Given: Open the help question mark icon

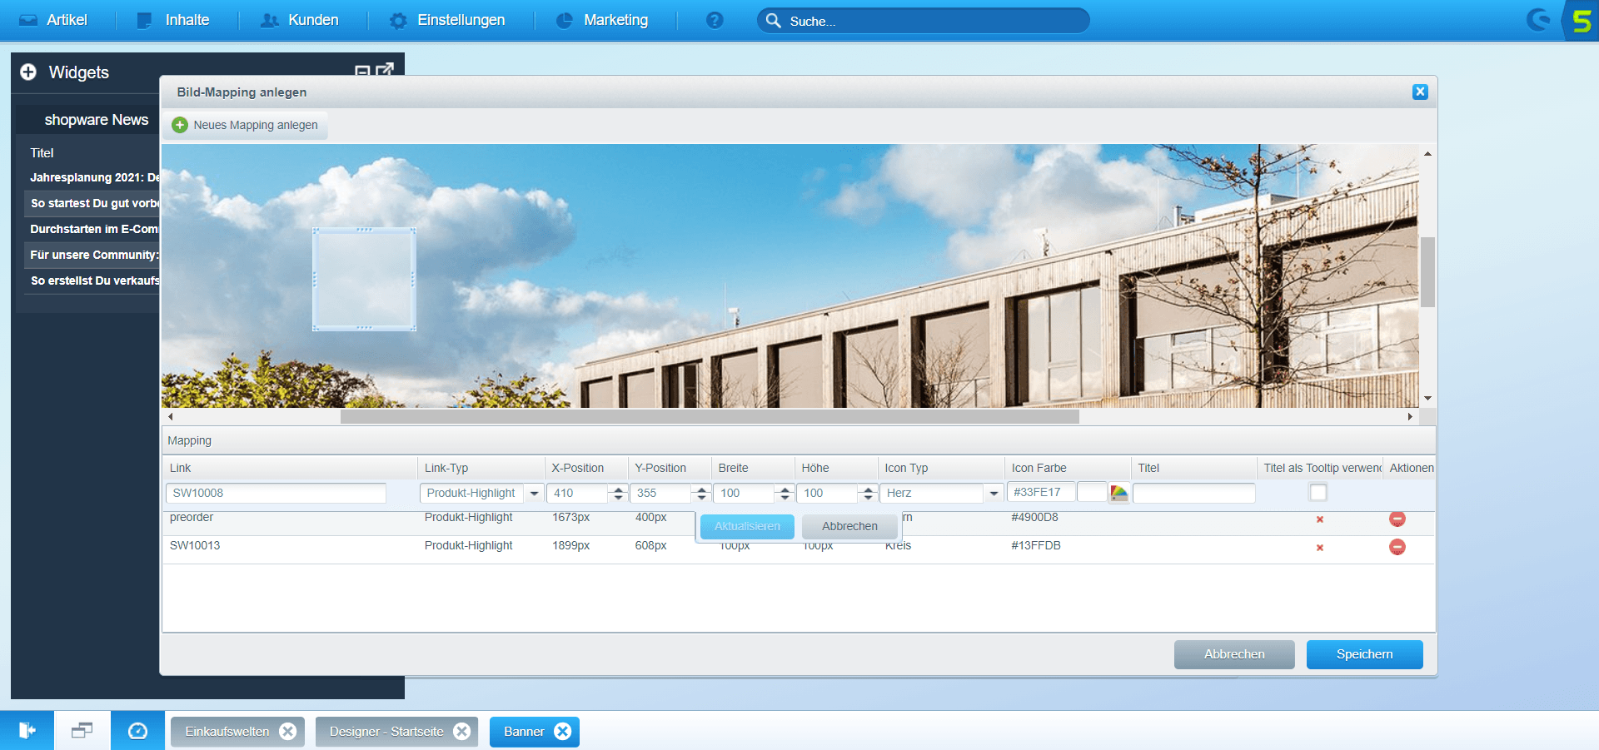Looking at the screenshot, I should click(715, 20).
